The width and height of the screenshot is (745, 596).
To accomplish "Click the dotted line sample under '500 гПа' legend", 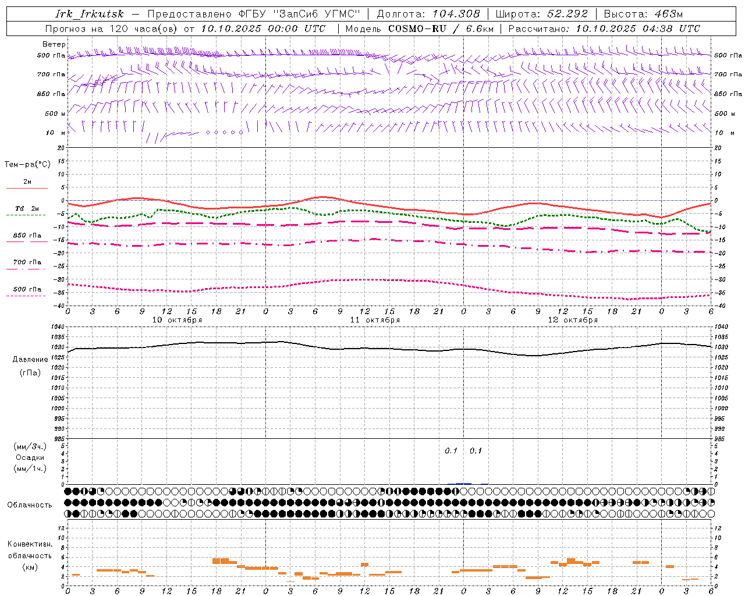I will pyautogui.click(x=26, y=296).
